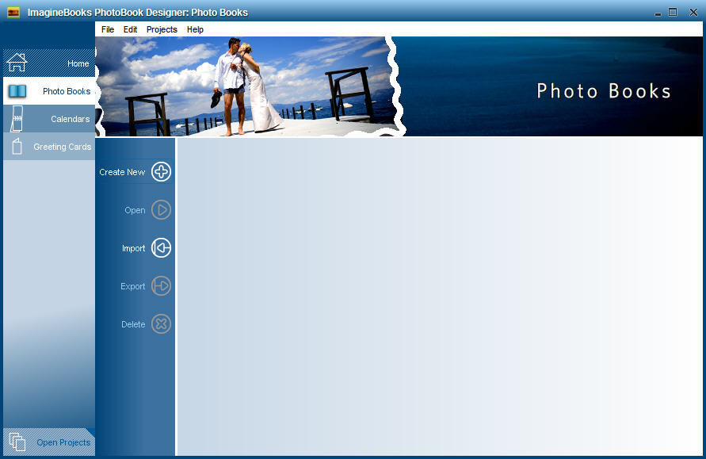
Task: Click the open book Photo Books icon
Action: tap(17, 91)
